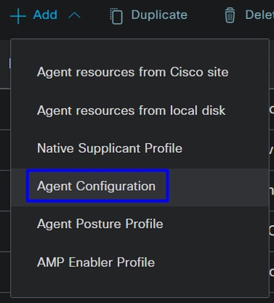Image resolution: width=274 pixels, height=303 pixels.
Task: Choose Agent resources from Cisco site
Action: point(132,72)
